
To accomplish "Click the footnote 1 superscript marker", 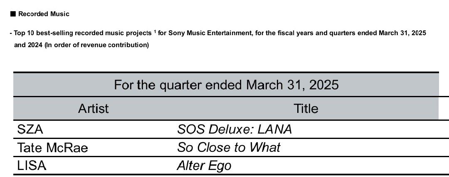I will pyautogui.click(x=155, y=32).
